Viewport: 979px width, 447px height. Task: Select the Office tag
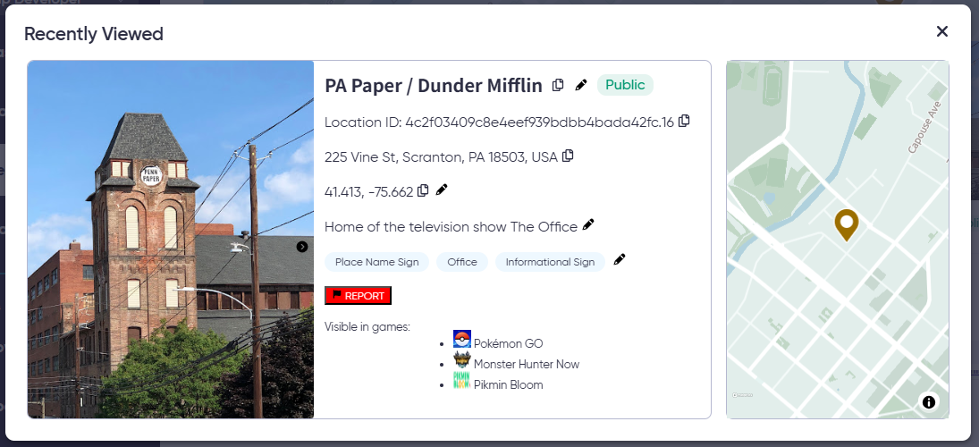462,262
